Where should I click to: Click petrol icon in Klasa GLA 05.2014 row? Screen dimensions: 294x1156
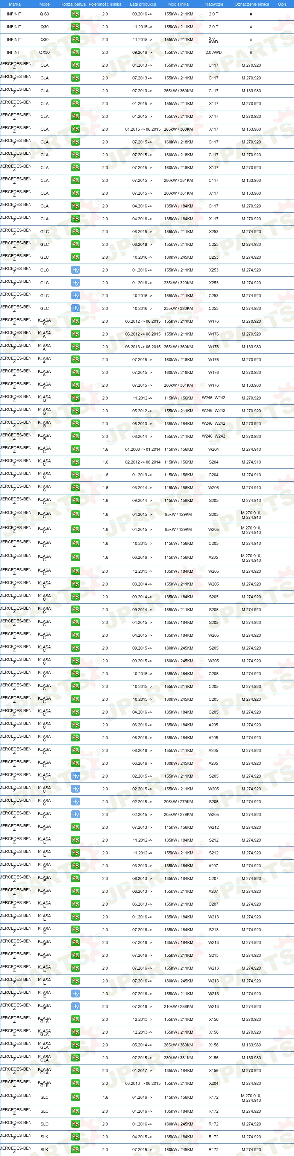tap(75, 1045)
